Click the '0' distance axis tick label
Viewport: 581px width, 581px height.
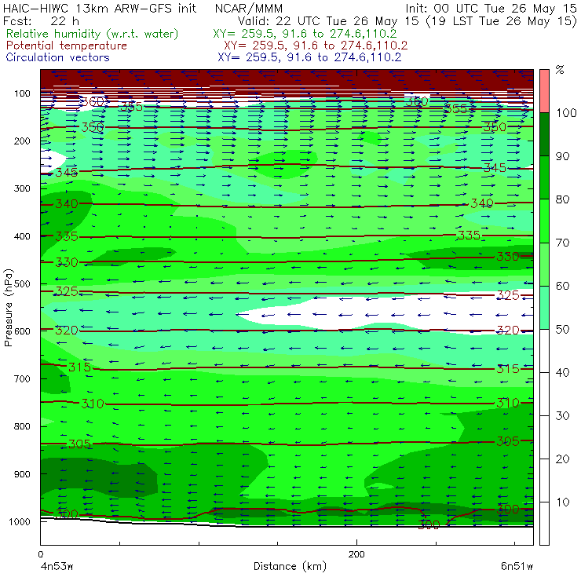41,554
